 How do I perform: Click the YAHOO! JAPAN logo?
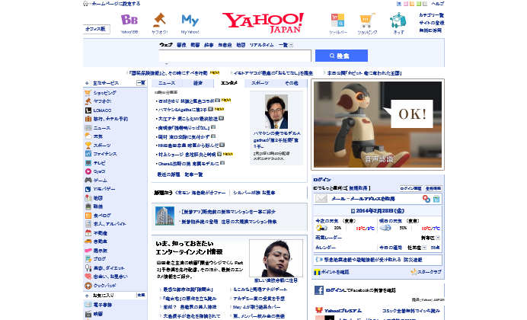(x=263, y=23)
